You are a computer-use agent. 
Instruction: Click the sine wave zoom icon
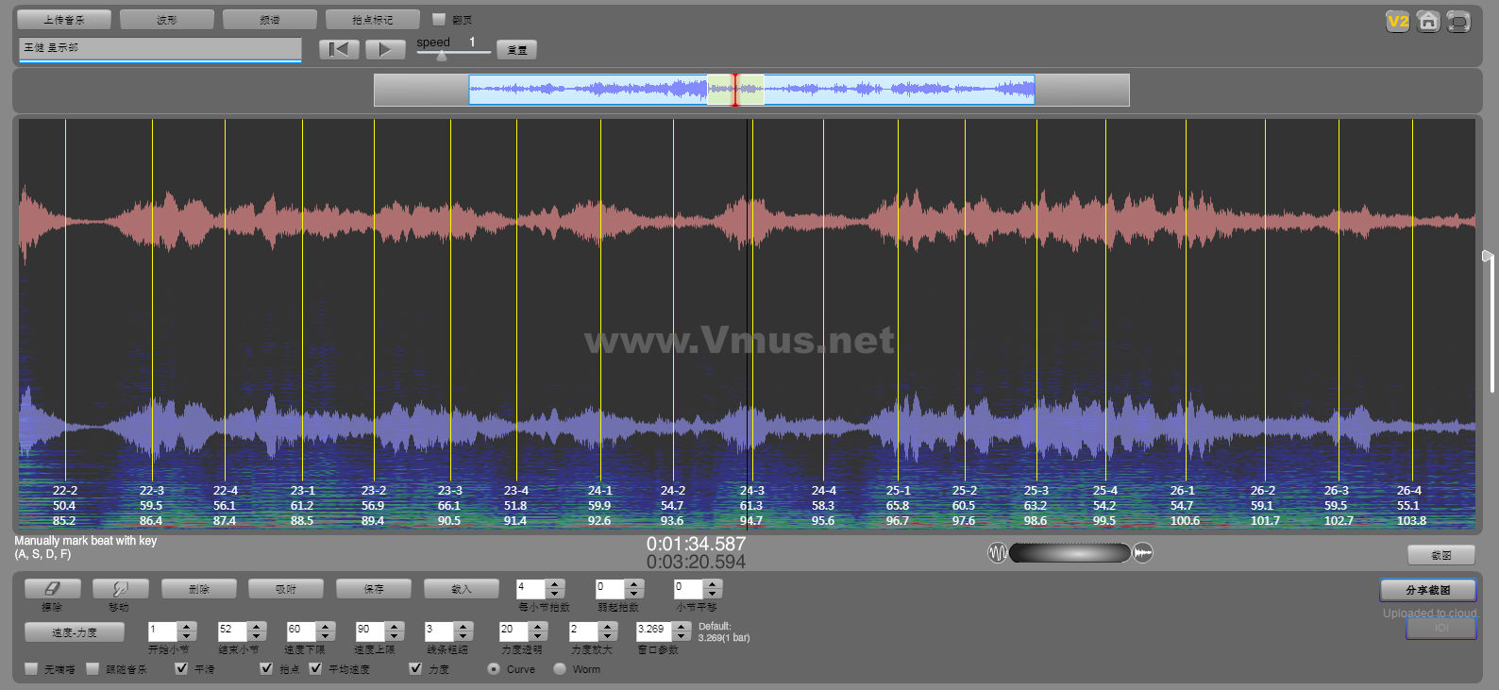point(997,553)
